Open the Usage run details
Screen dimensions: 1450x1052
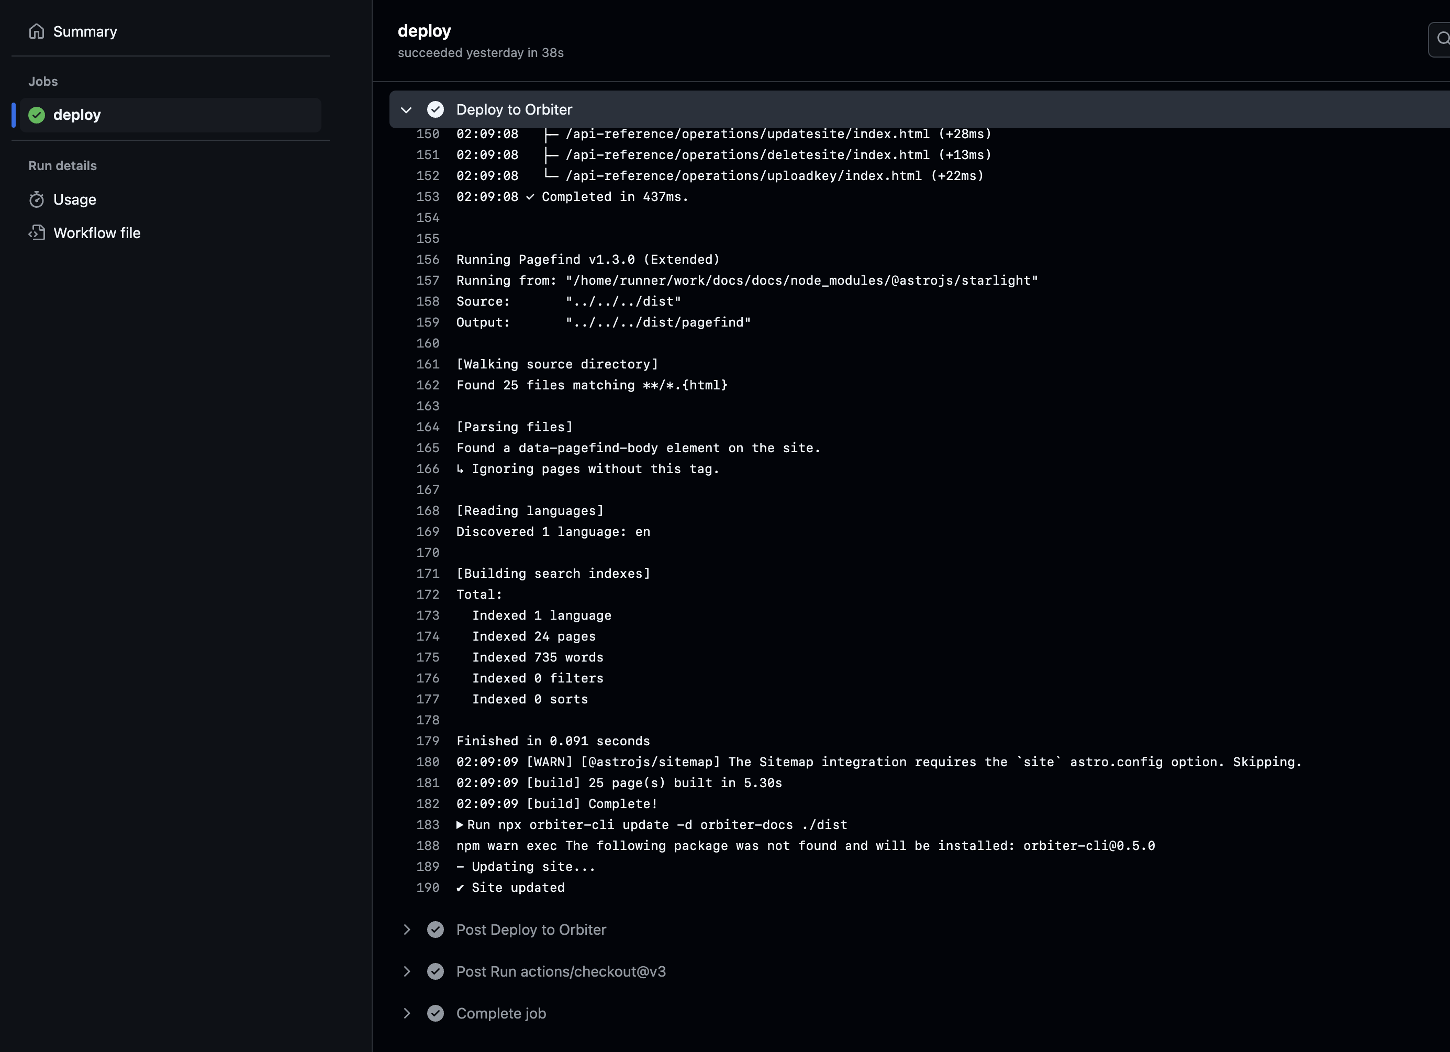pyautogui.click(x=75, y=199)
